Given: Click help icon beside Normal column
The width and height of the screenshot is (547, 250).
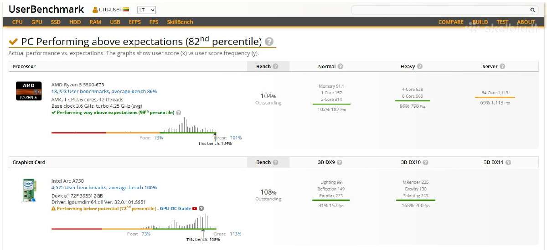Looking at the screenshot, I should click(341, 66).
